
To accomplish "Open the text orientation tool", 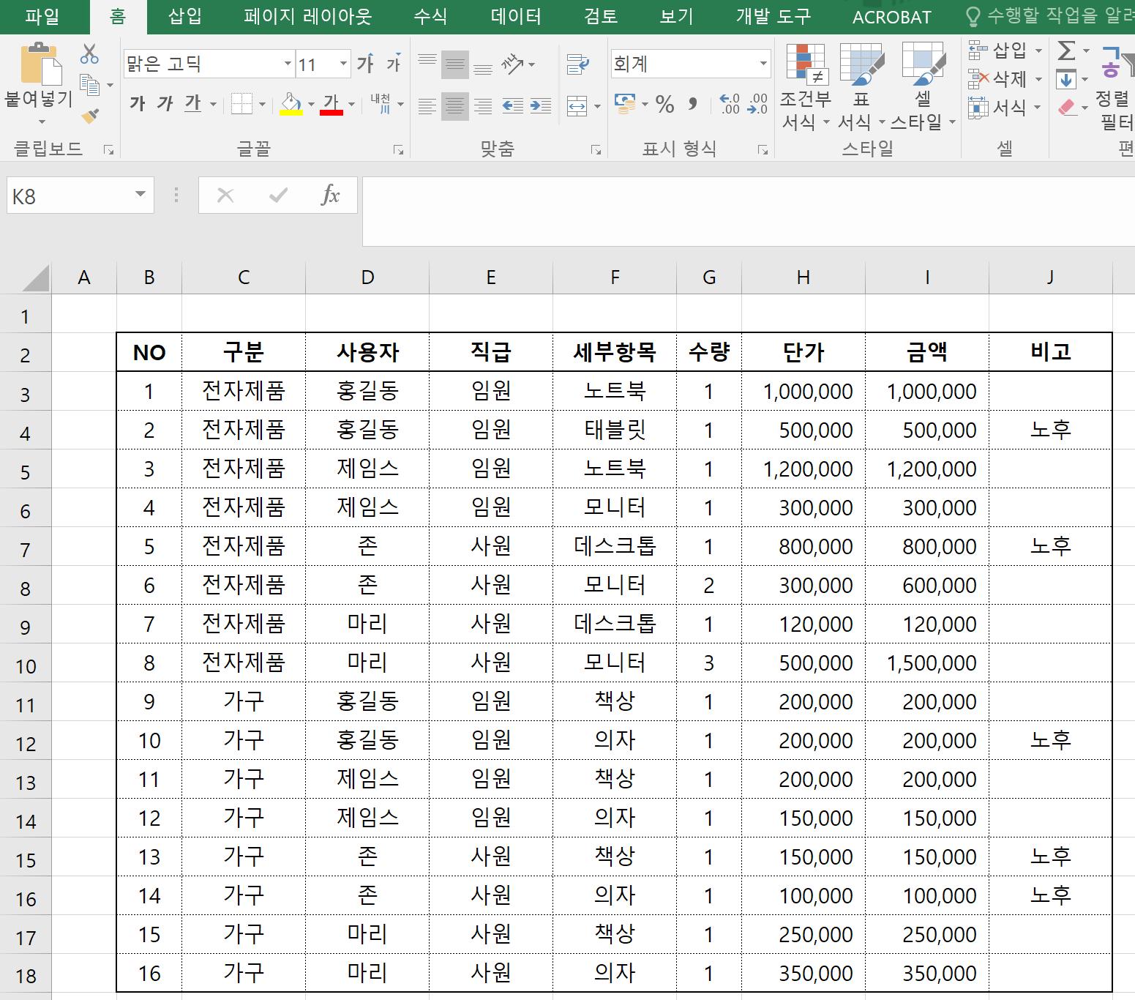I will [x=513, y=64].
